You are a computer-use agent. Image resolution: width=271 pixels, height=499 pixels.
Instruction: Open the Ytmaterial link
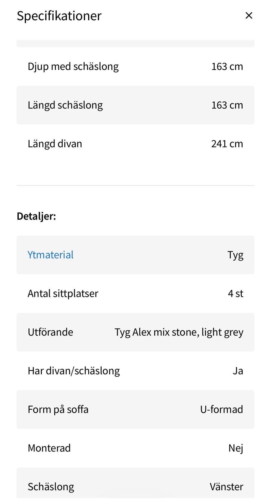(x=51, y=255)
